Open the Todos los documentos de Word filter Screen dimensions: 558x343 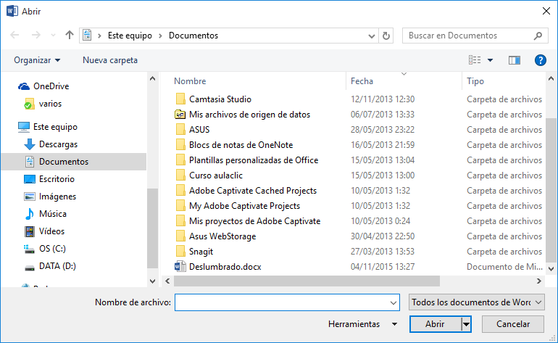(x=477, y=302)
